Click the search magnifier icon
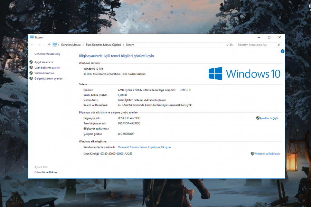Image resolution: width=311 pixels, height=207 pixels. pyautogui.click(x=279, y=45)
